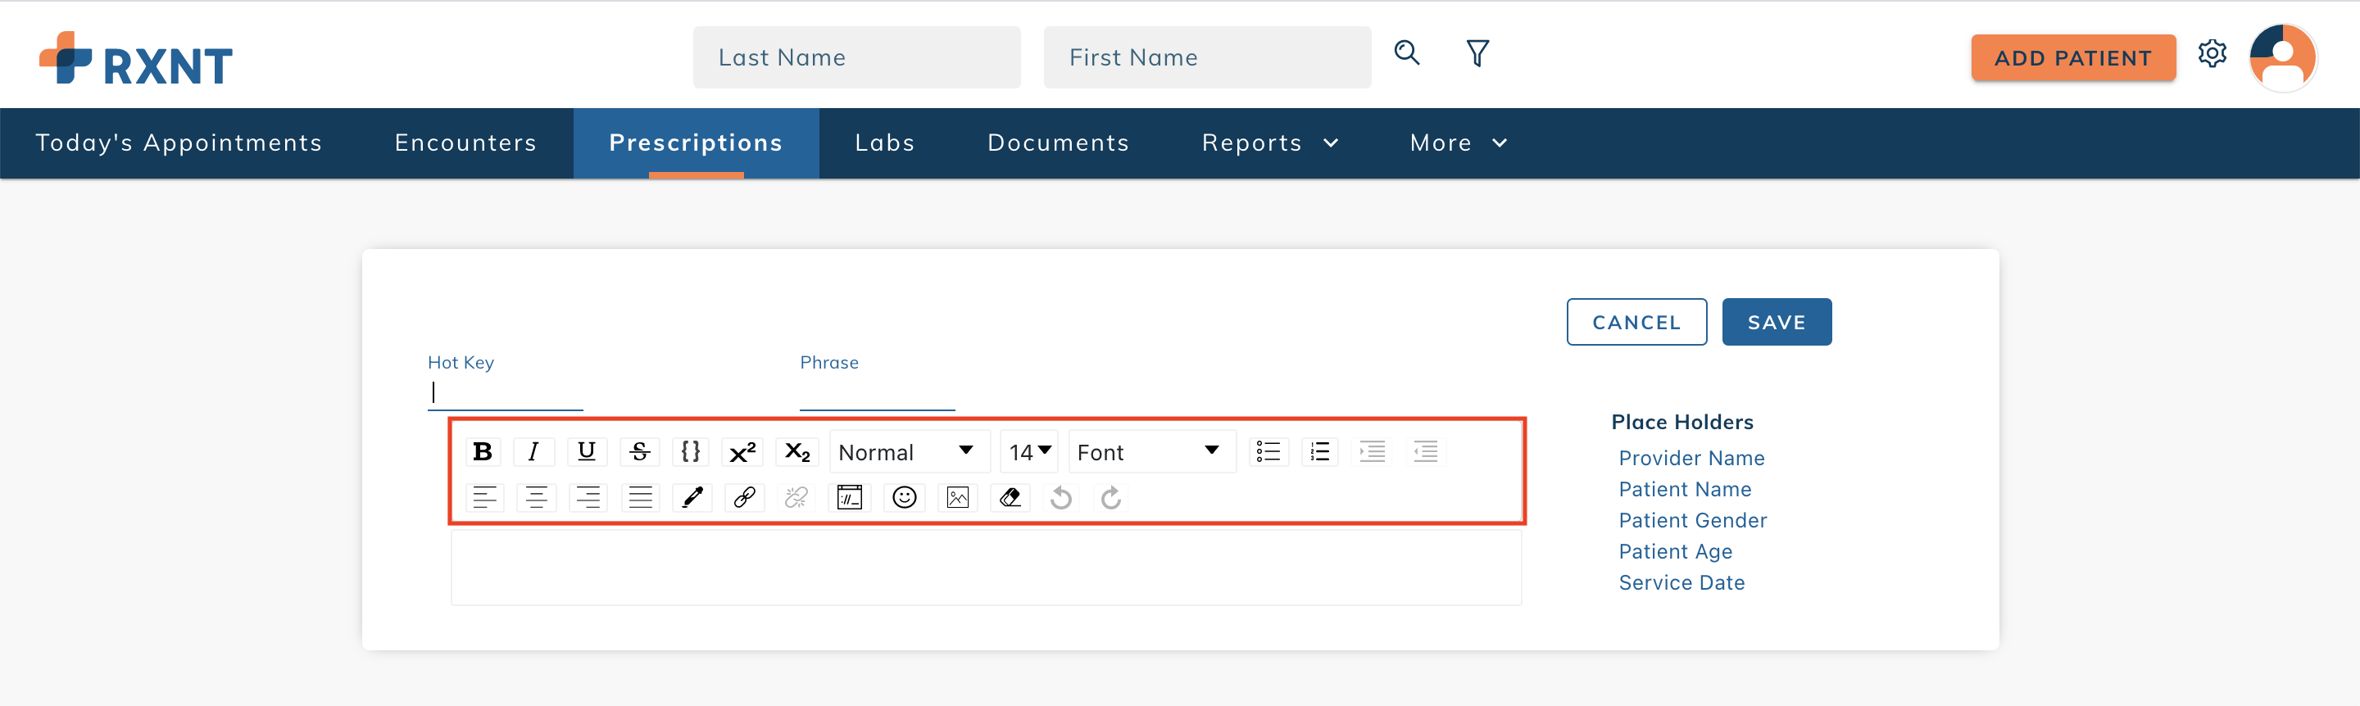This screenshot has width=2360, height=706.
Task: Focus the Last Name search field
Action: 856,57
